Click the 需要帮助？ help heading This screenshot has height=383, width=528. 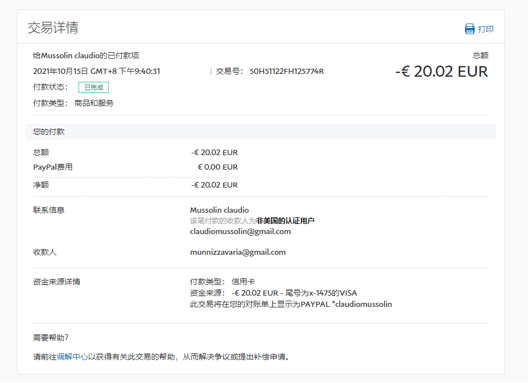coord(51,337)
